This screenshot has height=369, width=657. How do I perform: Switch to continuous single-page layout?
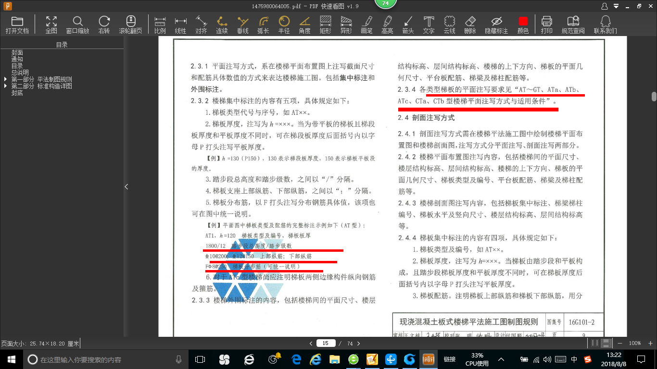coord(606,343)
